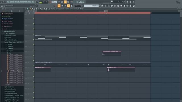
Task: Select the zoom tool in playlist toolbar
Action: coord(45,9)
